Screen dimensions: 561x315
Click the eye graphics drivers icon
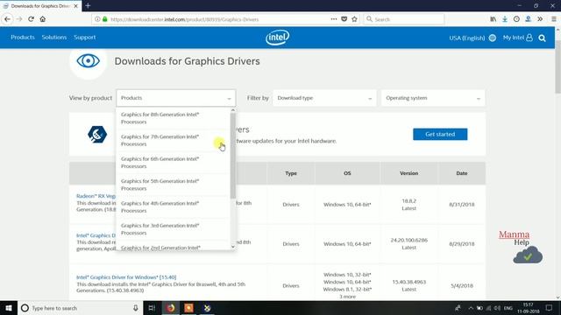[88, 61]
